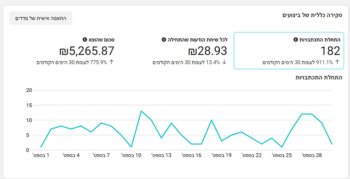
Task: Click the 28 בספט' x-axis label
Action: click(312, 156)
